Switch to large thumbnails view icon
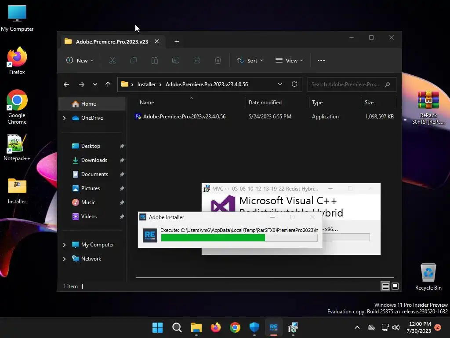The image size is (450, 338). coord(395,286)
